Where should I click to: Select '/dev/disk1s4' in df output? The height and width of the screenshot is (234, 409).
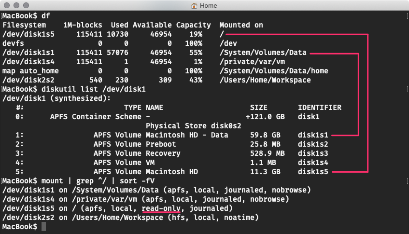(28, 62)
